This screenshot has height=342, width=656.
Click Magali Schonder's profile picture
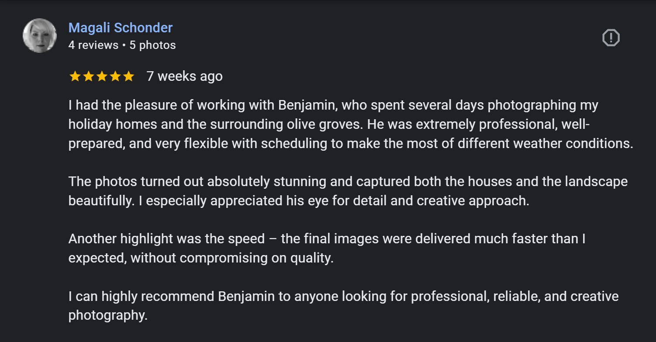pos(40,36)
